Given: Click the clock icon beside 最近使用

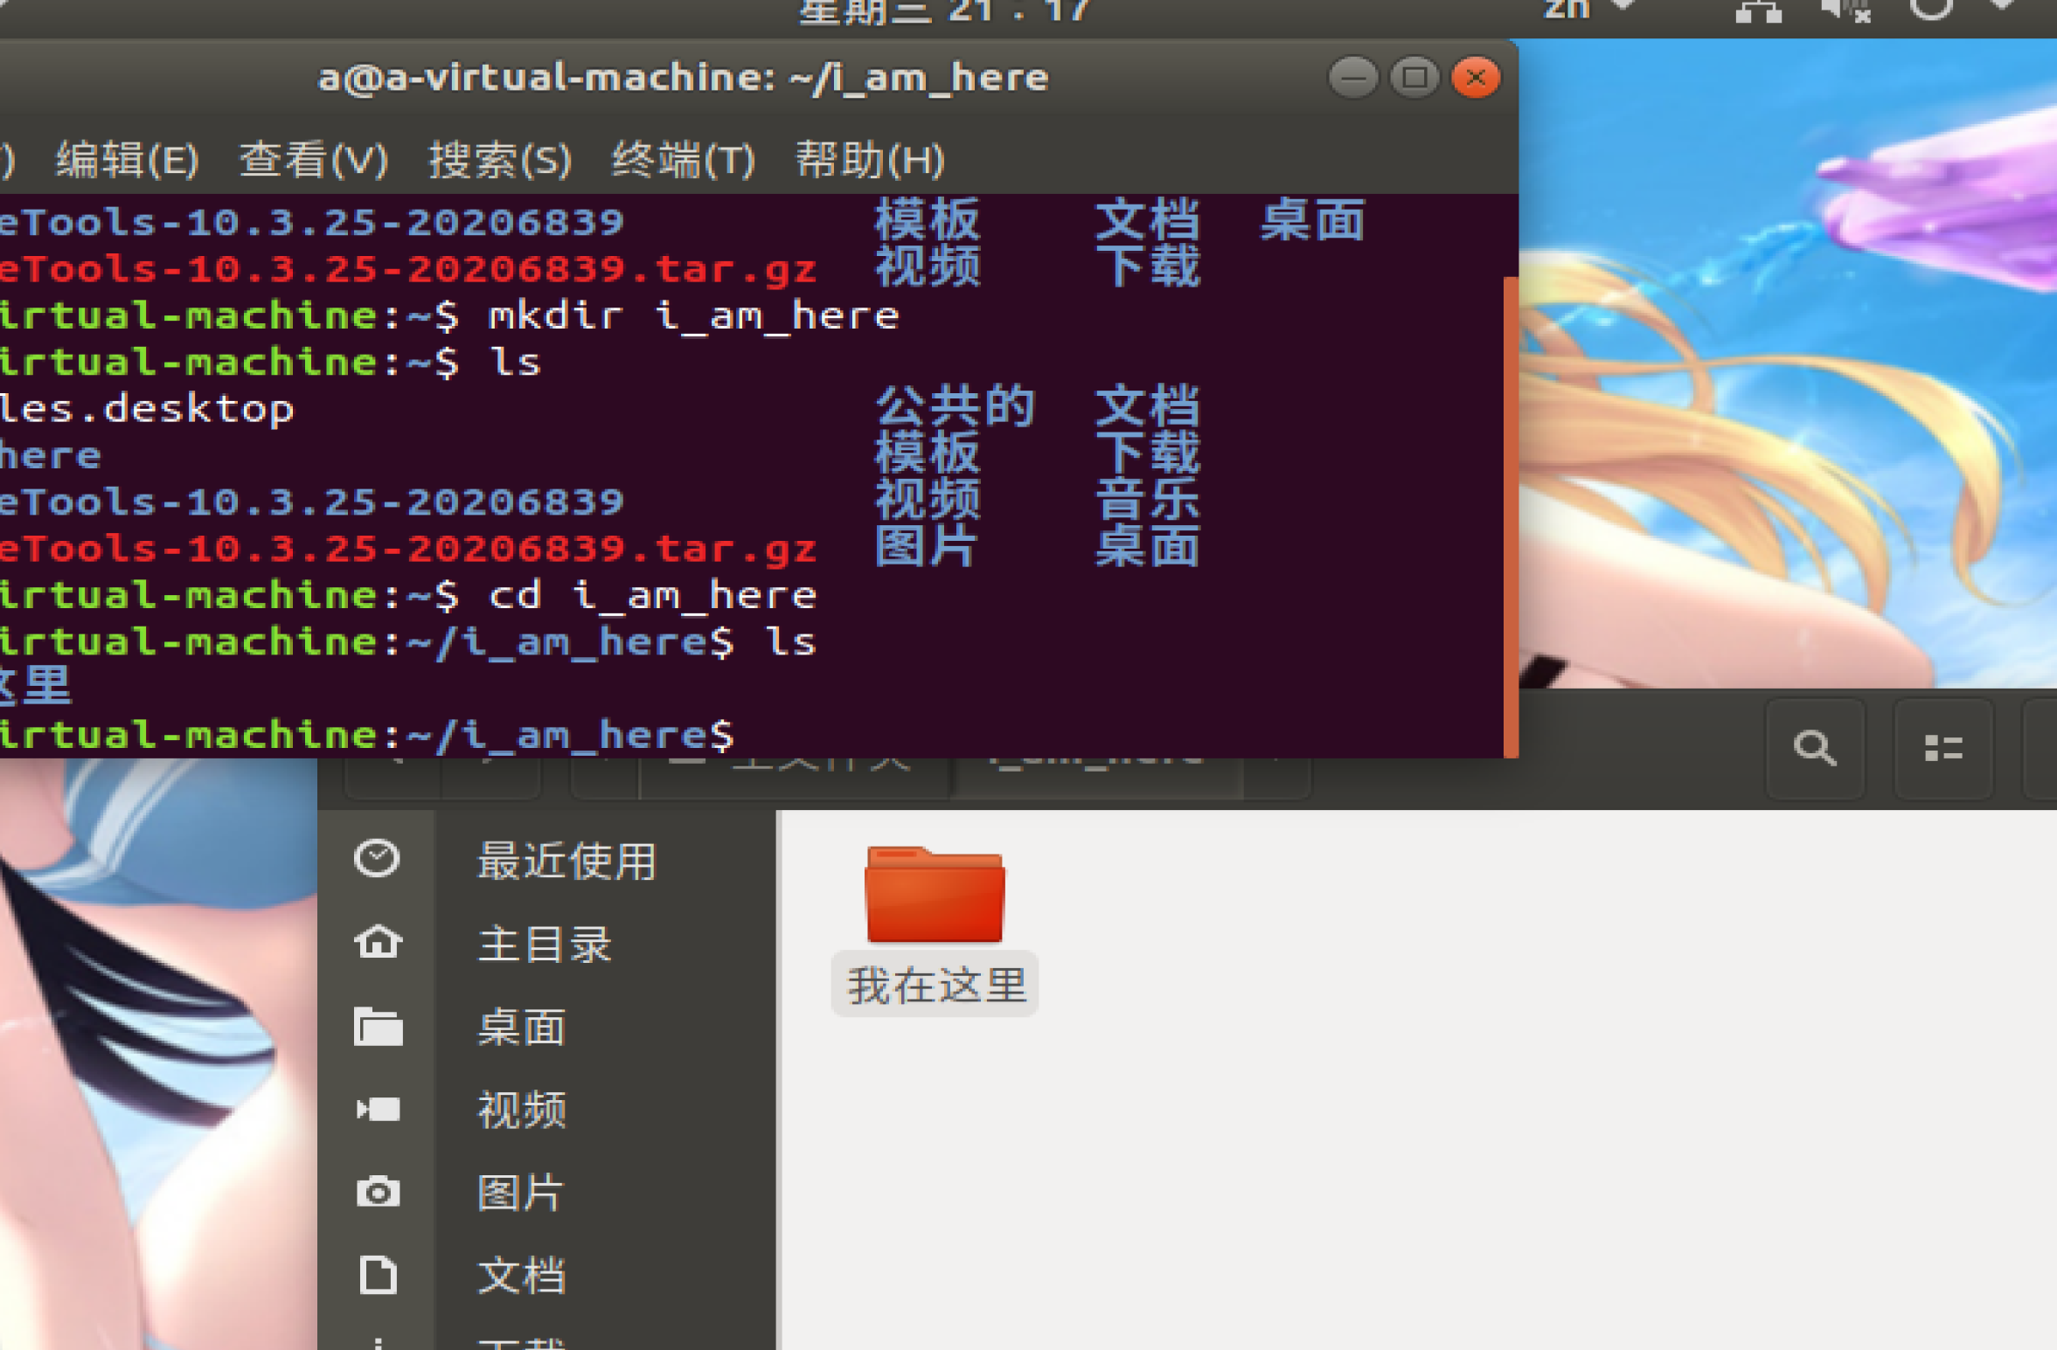Looking at the screenshot, I should [x=377, y=858].
